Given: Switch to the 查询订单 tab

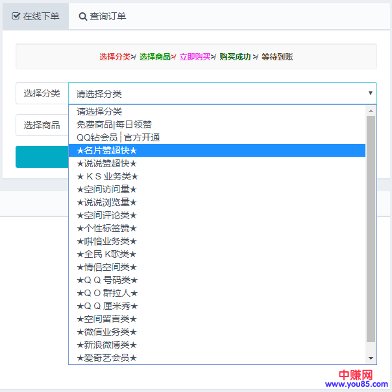Looking at the screenshot, I should pyautogui.click(x=103, y=16).
